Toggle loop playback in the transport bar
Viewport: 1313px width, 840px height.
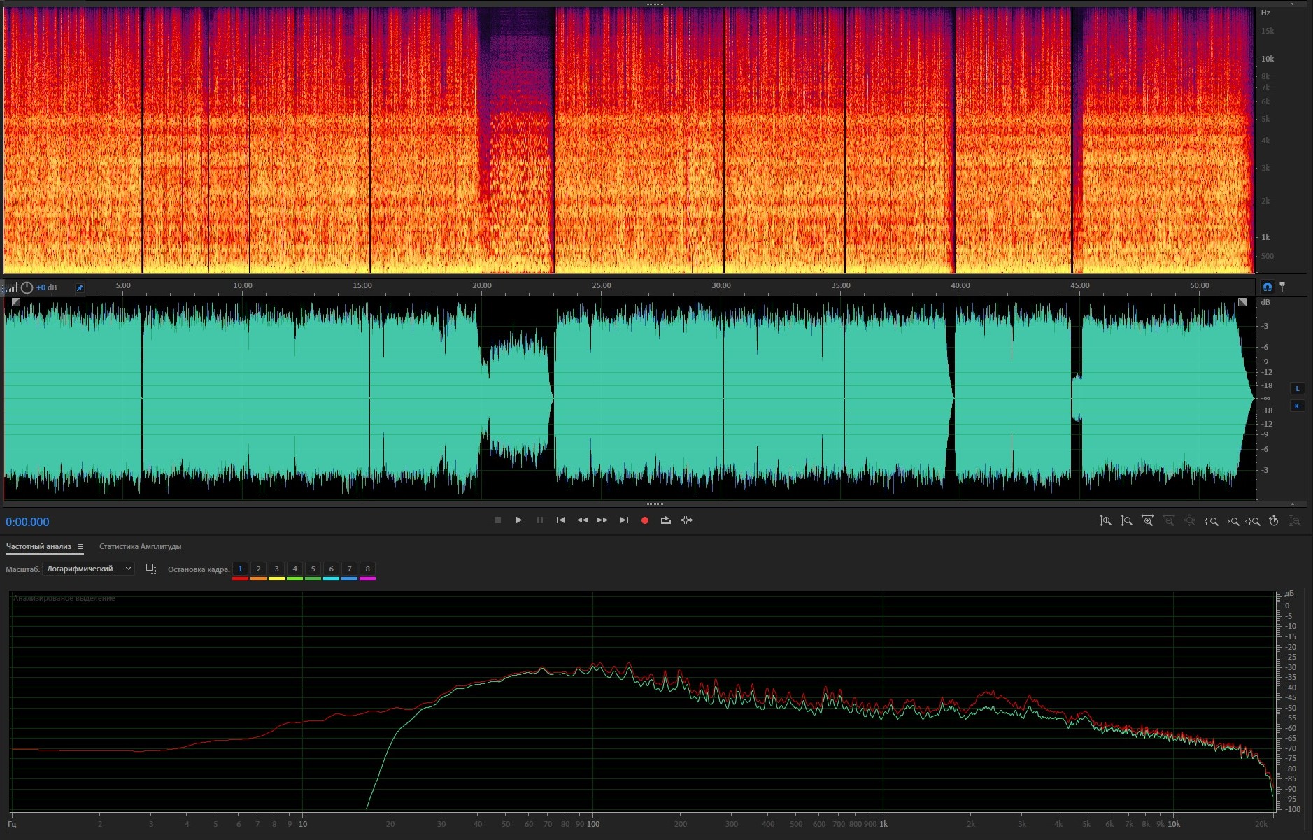[x=665, y=520]
